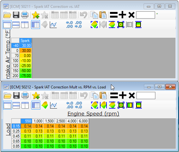Set equals operator in 50211 window
The height and width of the screenshot is (152, 179).
point(114,15)
